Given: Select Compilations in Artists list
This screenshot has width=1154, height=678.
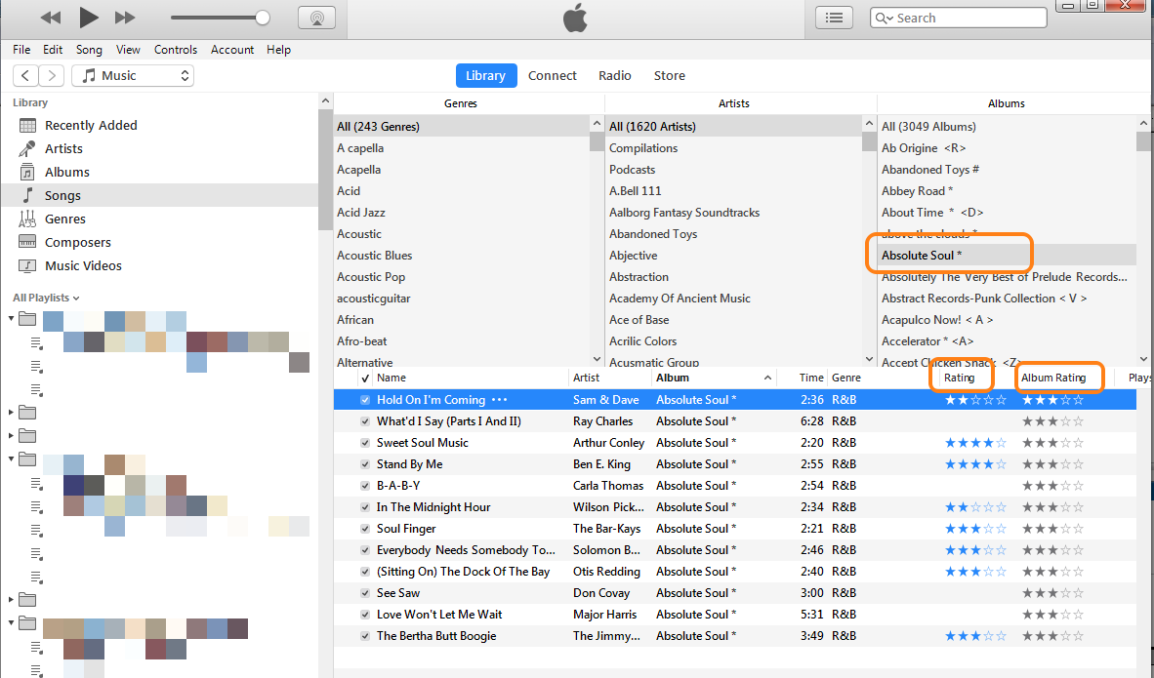Looking at the screenshot, I should (x=643, y=148).
